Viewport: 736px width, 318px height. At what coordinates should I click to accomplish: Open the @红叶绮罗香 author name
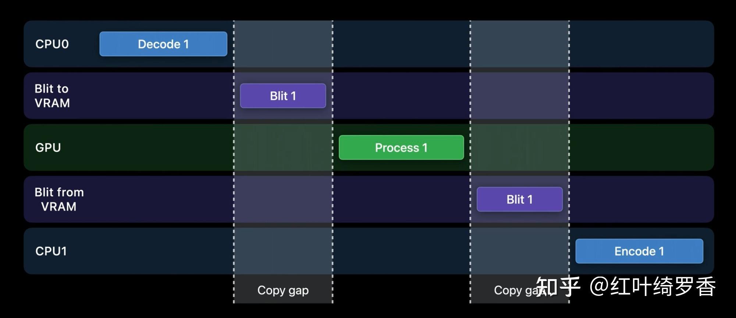click(x=653, y=287)
